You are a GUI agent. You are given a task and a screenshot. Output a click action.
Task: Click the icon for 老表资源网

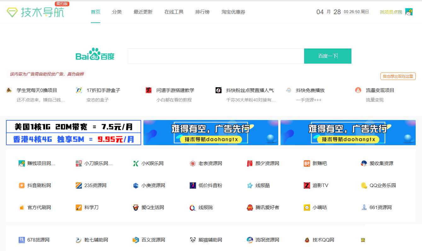[x=193, y=163]
